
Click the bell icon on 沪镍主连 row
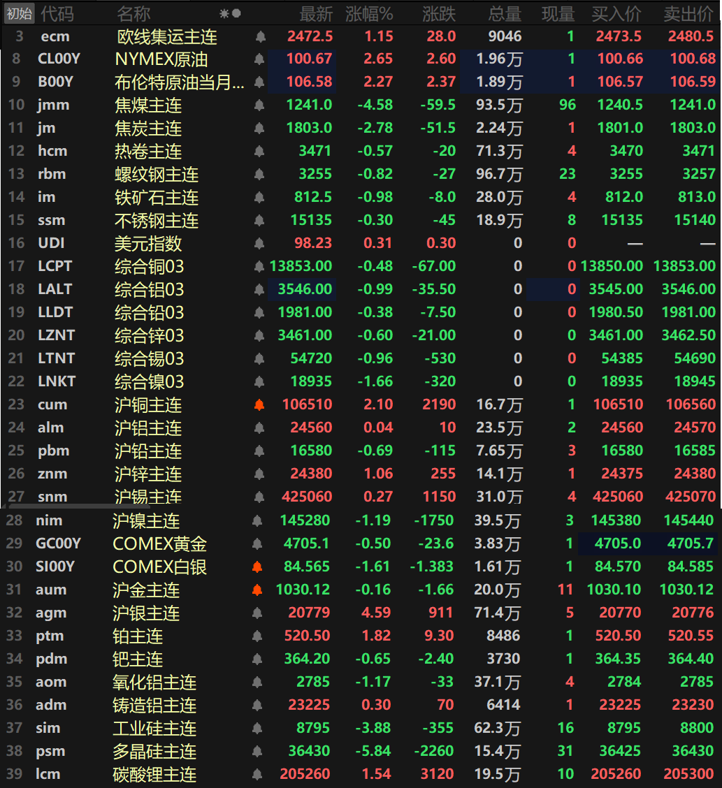pos(257,520)
